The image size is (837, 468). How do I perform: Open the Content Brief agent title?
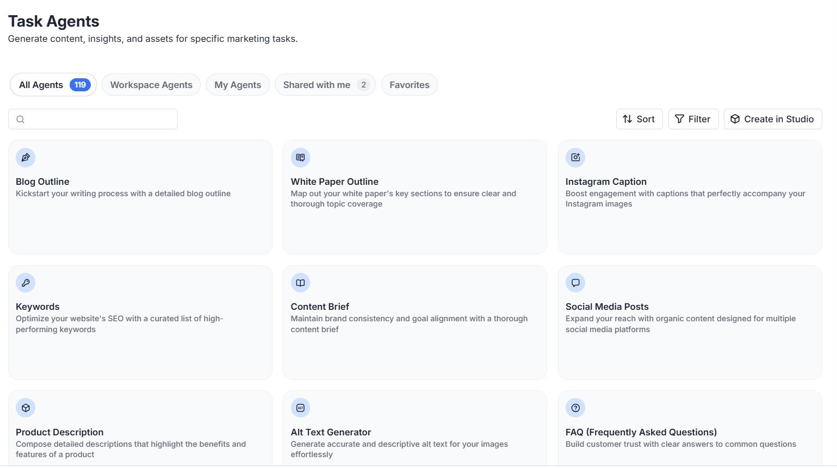320,307
